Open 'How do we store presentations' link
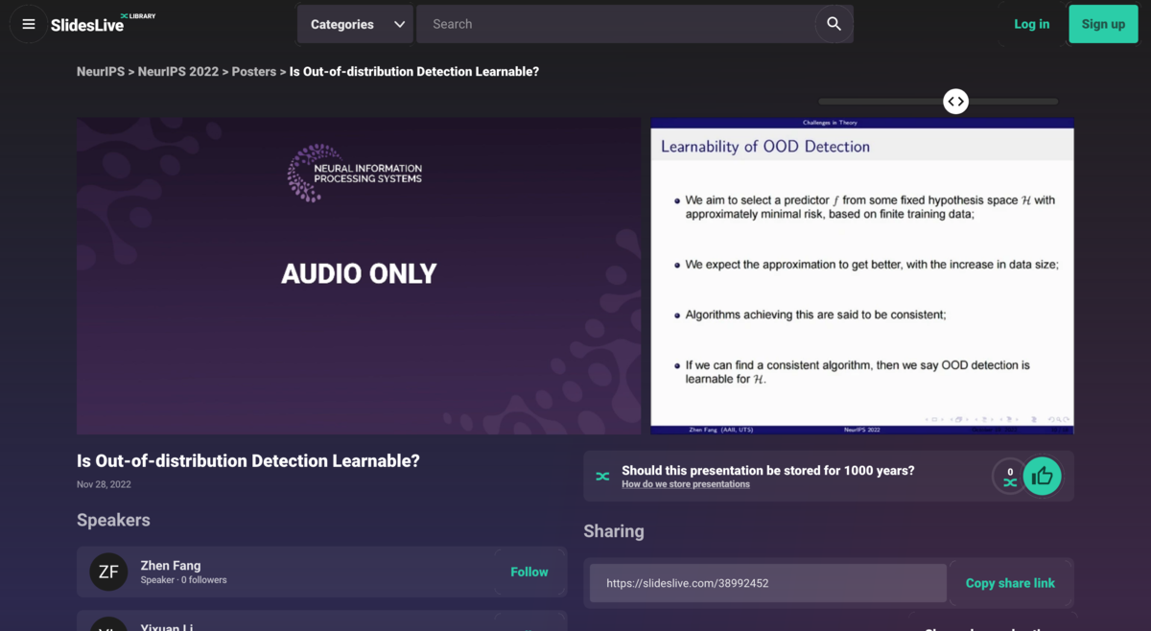 [x=686, y=484]
